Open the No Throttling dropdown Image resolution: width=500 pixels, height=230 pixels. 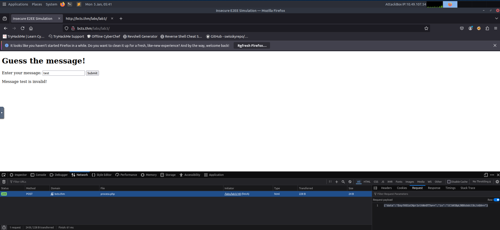pos(481,182)
